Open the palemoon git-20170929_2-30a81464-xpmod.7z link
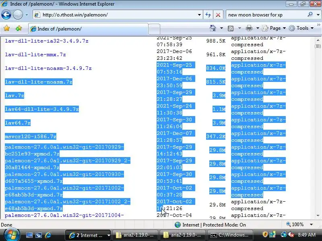The width and height of the screenshot is (322, 241). (68, 164)
